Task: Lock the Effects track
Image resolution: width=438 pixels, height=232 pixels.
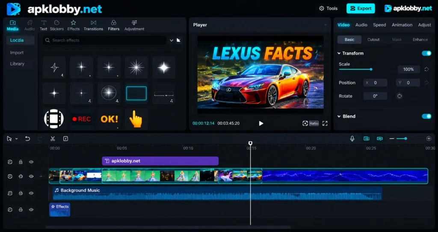Action: click(21, 210)
